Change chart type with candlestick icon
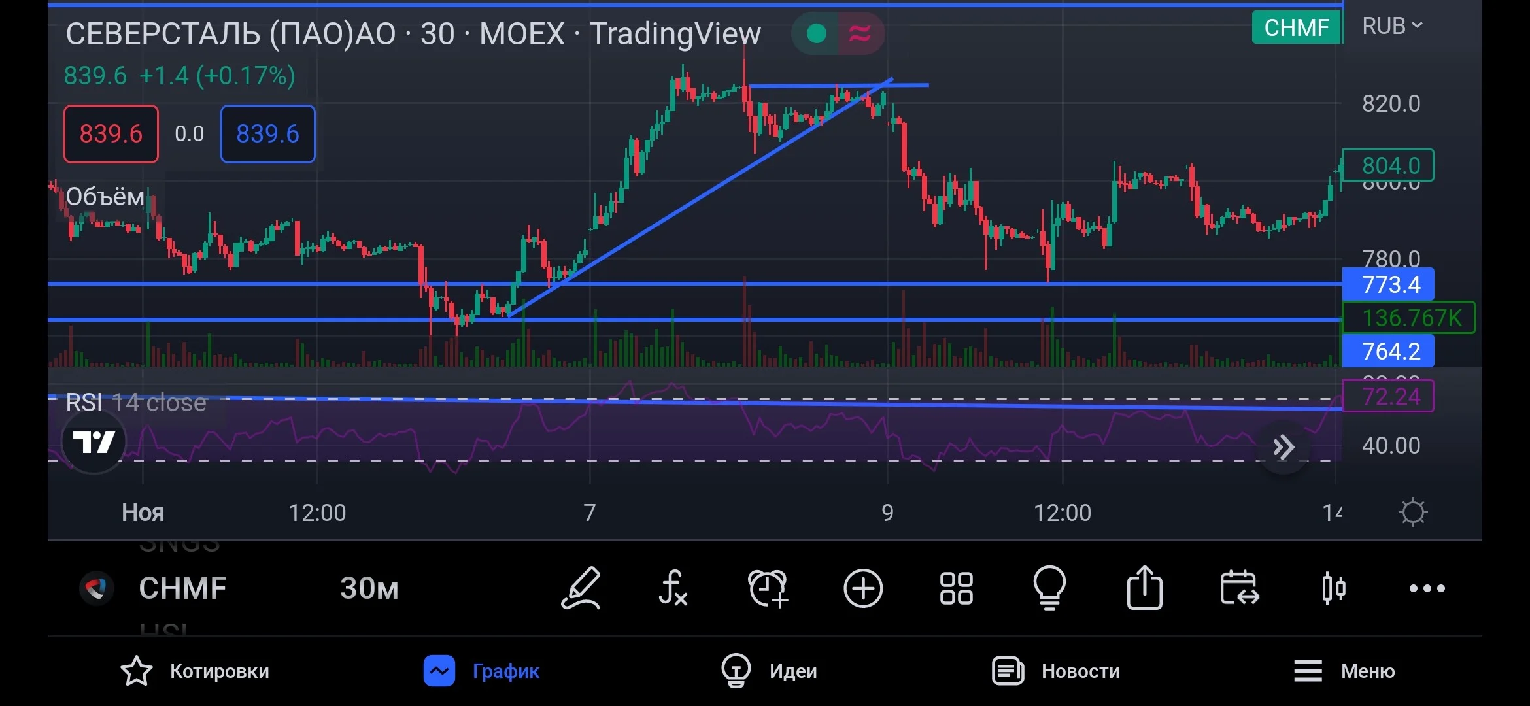The image size is (1530, 706). coord(1333,588)
